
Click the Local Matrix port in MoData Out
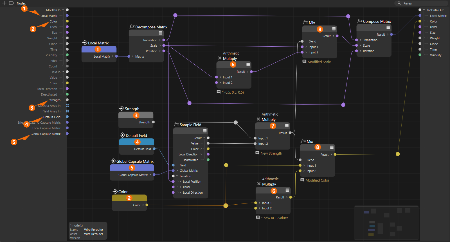(420, 15)
